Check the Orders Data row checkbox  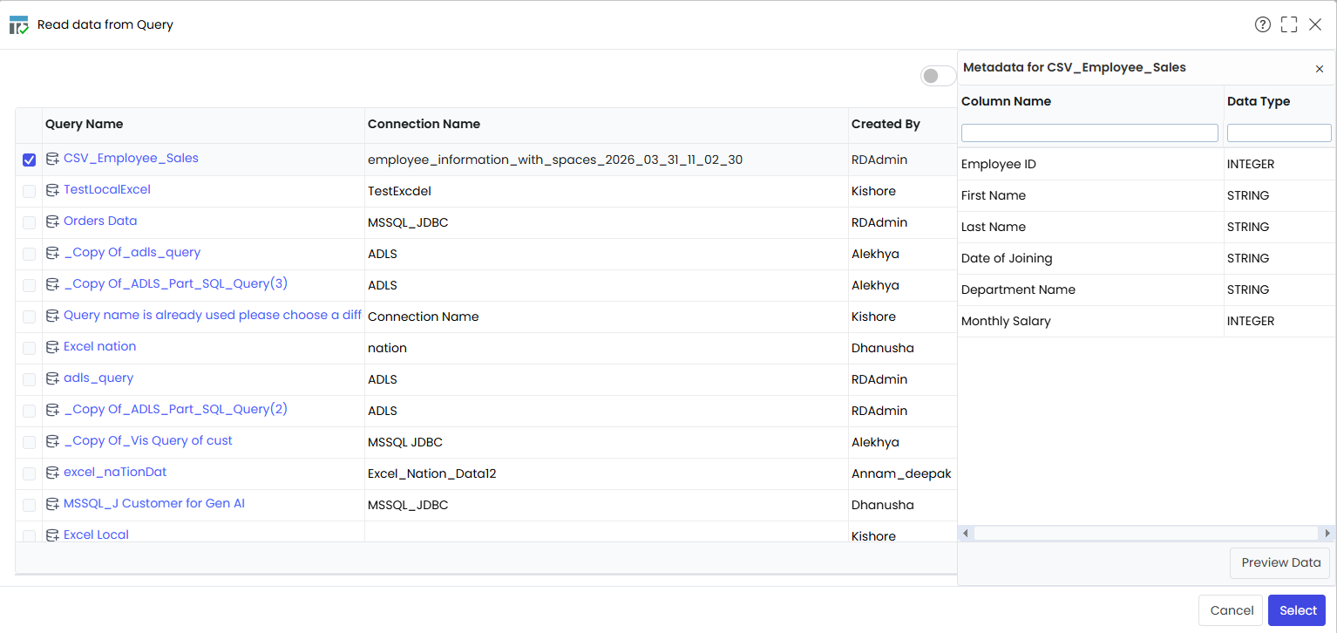[29, 222]
